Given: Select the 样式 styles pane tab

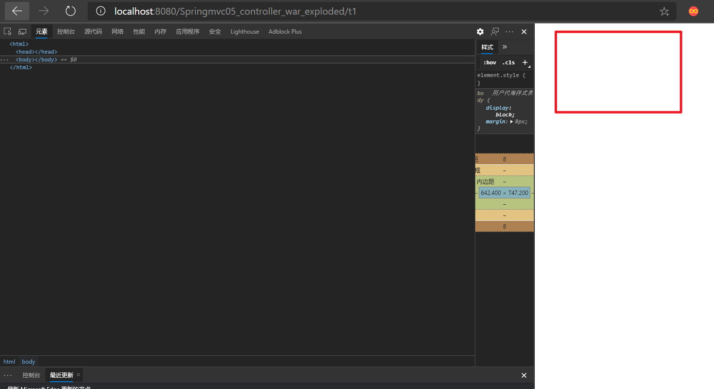Looking at the screenshot, I should pos(487,47).
